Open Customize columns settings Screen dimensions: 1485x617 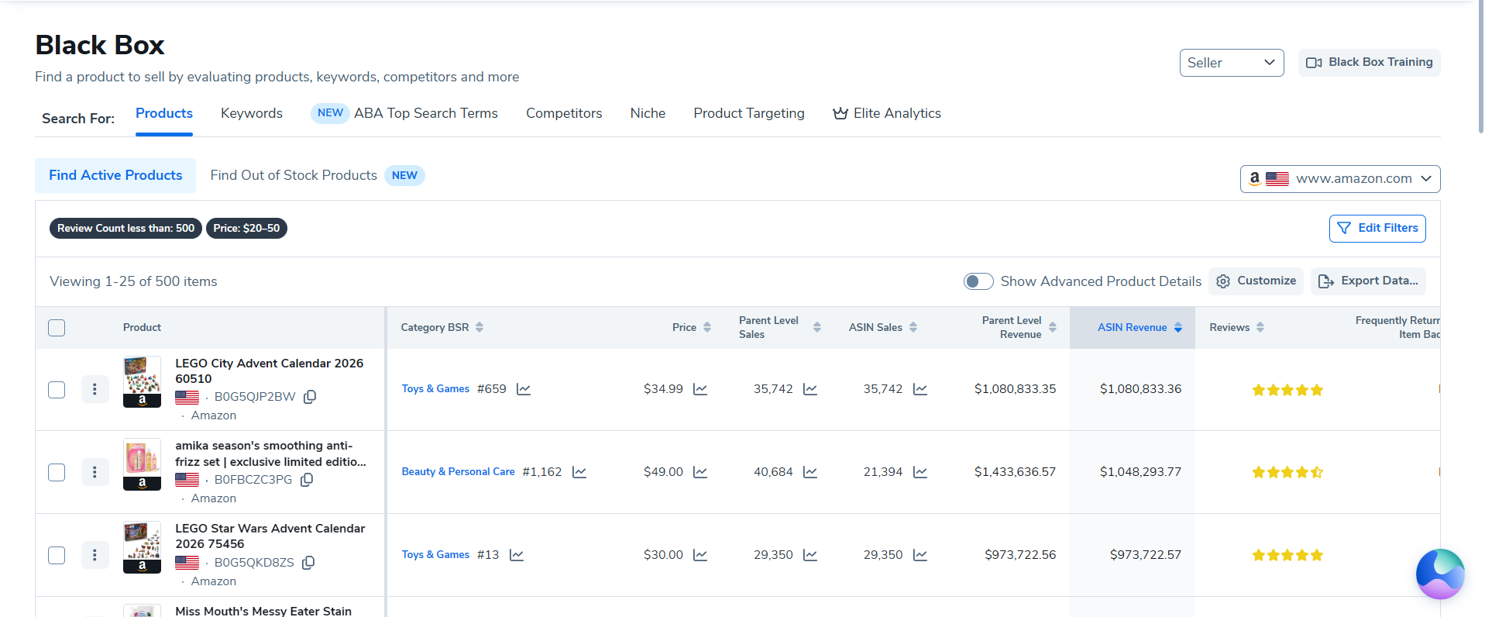[1256, 281]
